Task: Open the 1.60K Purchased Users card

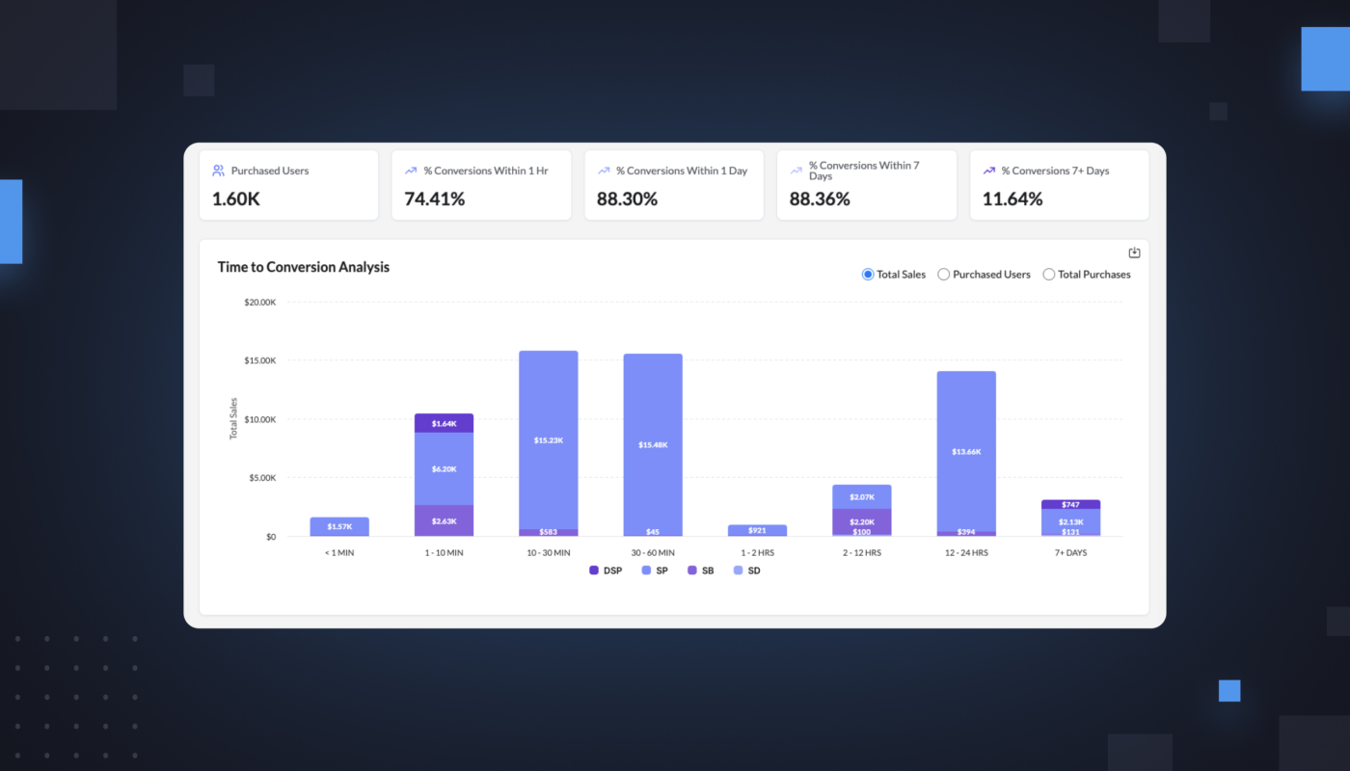Action: (288, 185)
